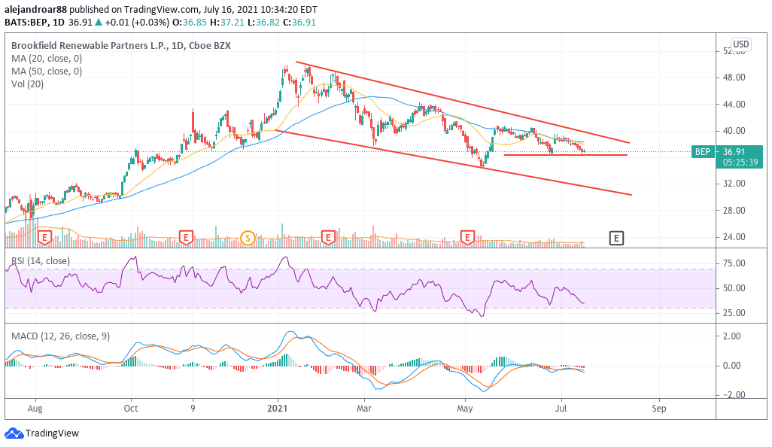The height and width of the screenshot is (447, 772).
Task: Click the Sep label on time axis
Action: click(659, 409)
